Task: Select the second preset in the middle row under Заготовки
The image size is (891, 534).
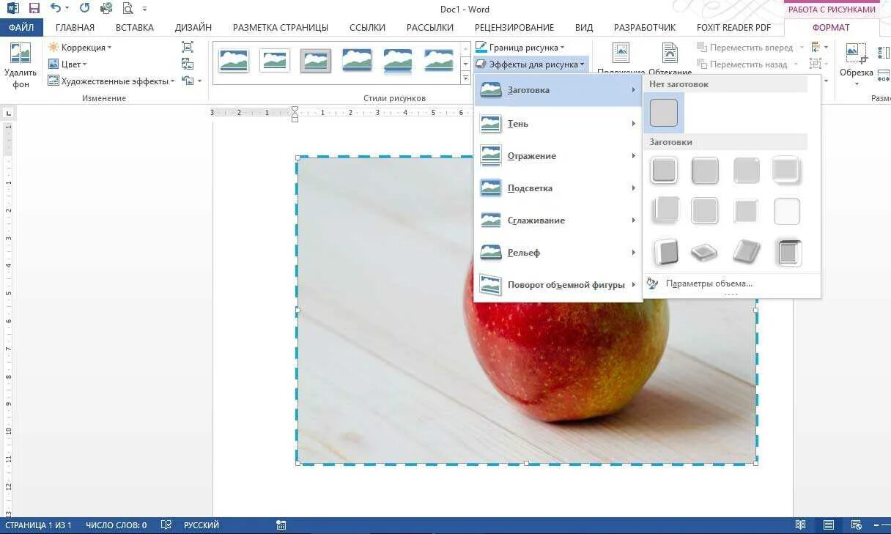Action: 705,211
